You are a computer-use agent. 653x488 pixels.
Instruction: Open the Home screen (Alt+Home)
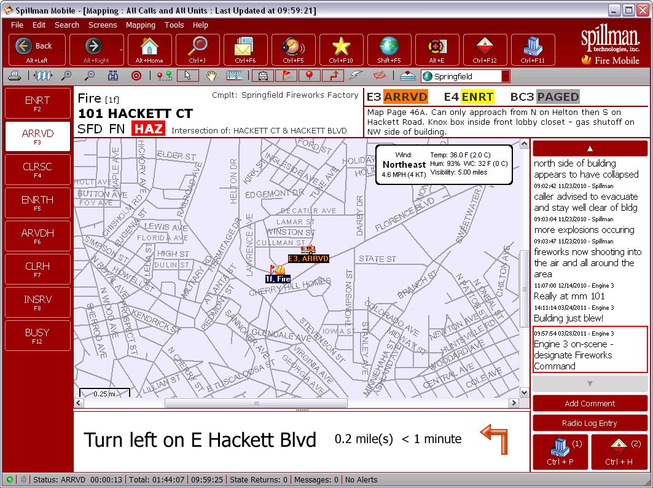[x=149, y=50]
